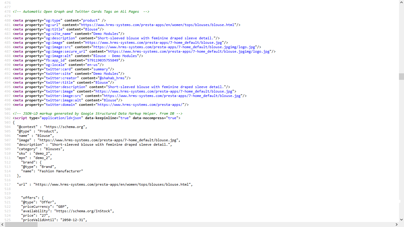Click the "summary" twitter card value
Screen dimensions: 404x227
coord(101,69)
